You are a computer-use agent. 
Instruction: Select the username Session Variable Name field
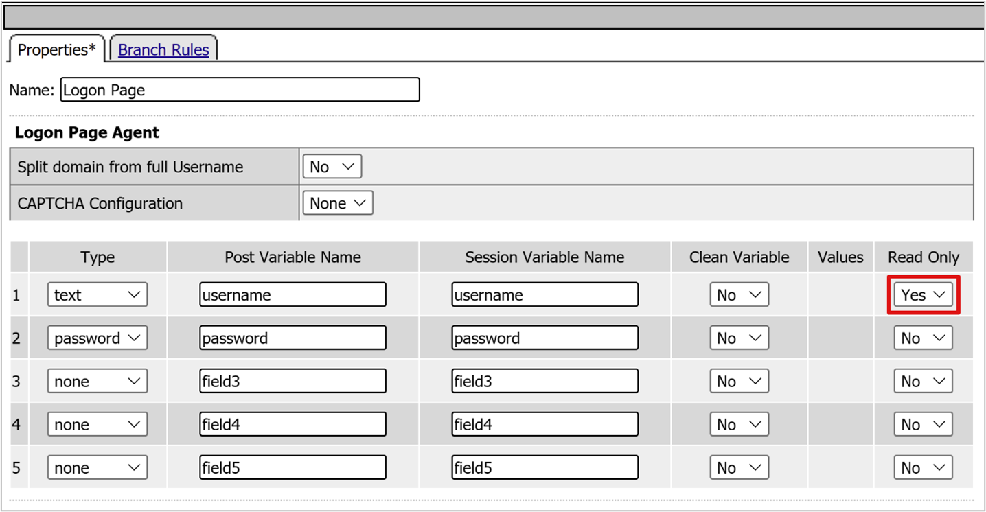click(544, 295)
